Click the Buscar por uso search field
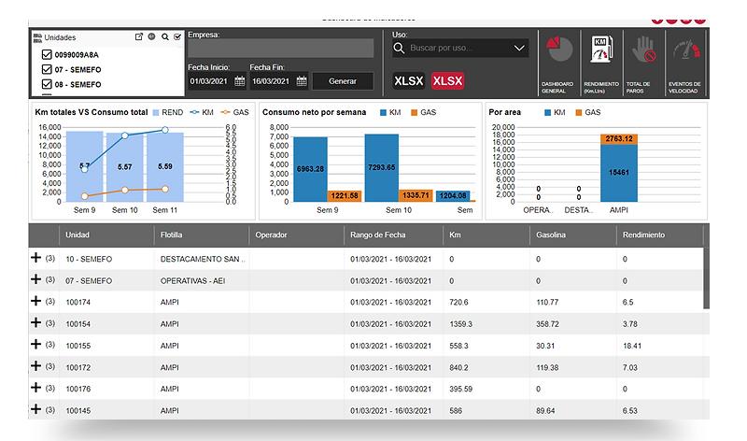The image size is (747, 441). point(460,49)
